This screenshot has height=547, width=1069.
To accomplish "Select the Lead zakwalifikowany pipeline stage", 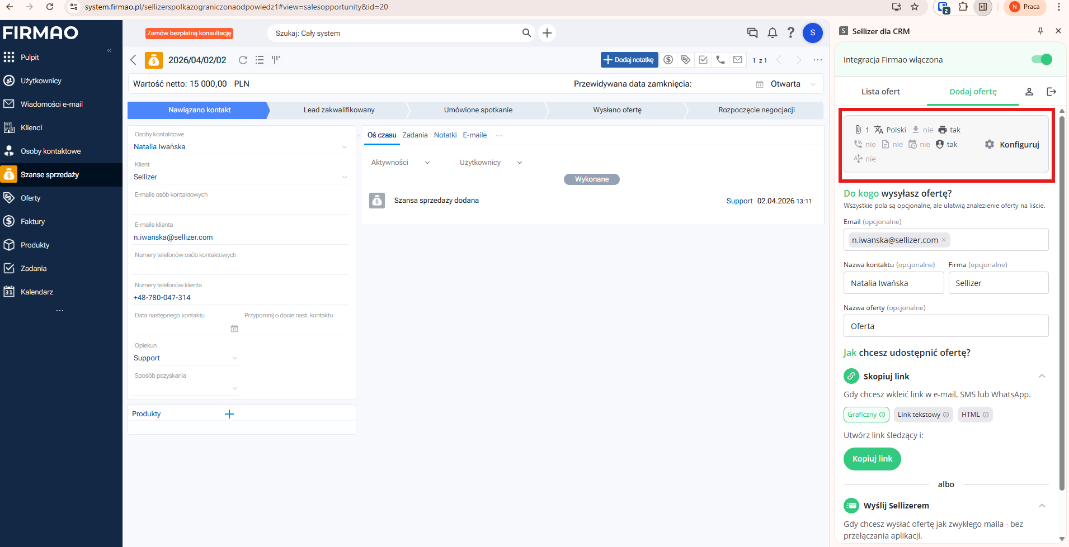I will pos(339,110).
